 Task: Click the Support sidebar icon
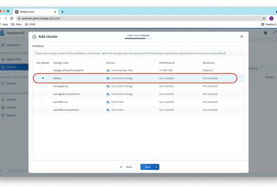[3, 116]
